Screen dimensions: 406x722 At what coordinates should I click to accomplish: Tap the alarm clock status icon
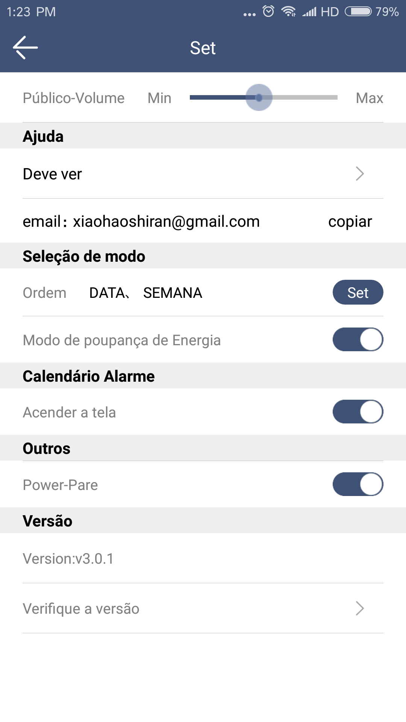pos(268,11)
